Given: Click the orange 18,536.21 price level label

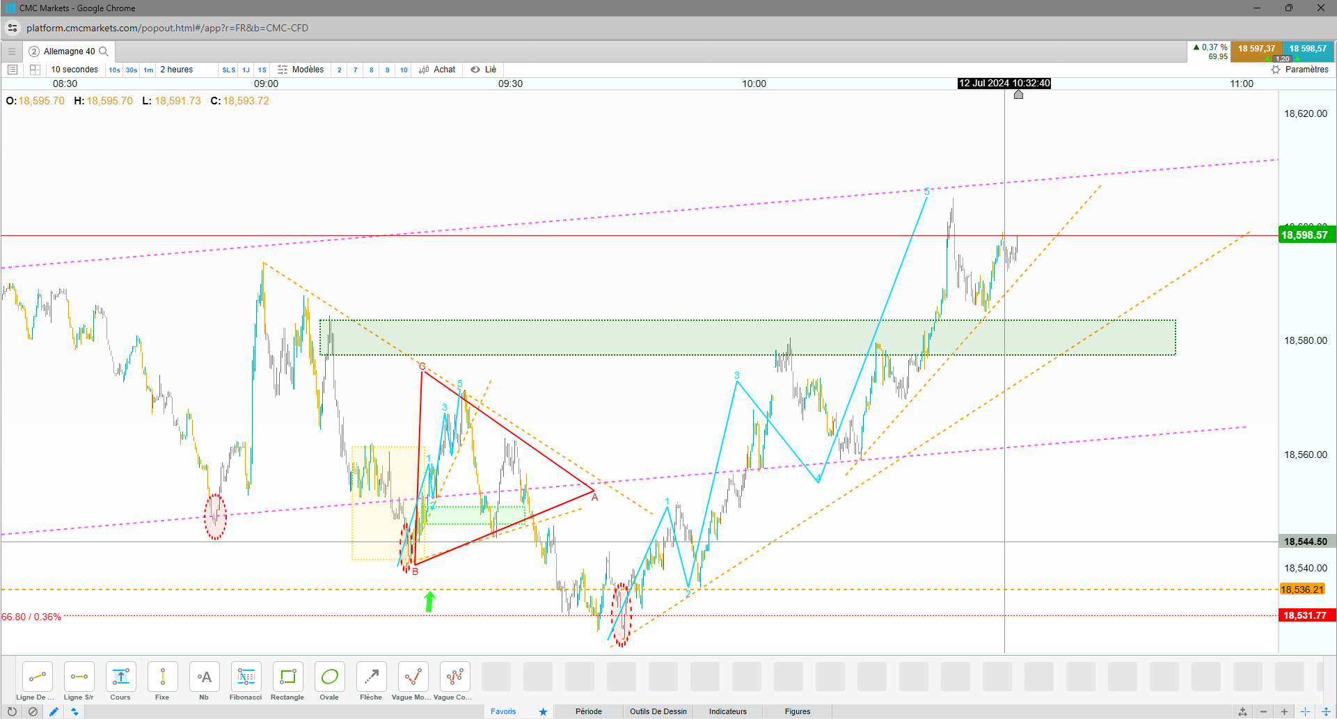Looking at the screenshot, I should pos(1302,590).
